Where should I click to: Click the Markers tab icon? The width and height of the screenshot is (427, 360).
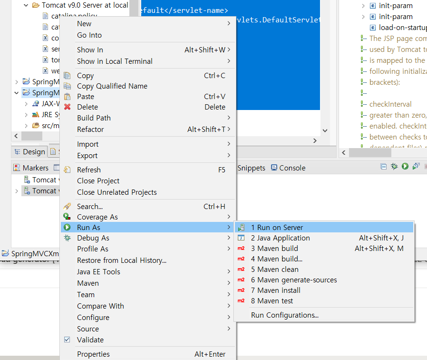17,168
